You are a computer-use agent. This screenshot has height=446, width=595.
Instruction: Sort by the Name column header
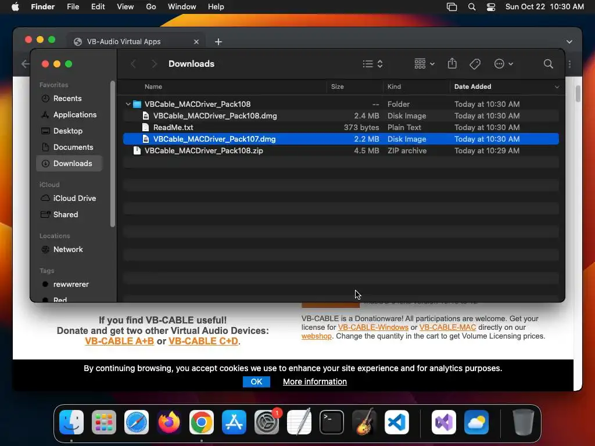(x=153, y=87)
